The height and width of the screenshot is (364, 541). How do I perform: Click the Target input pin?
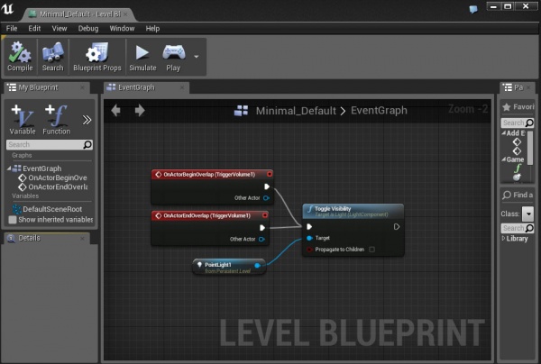coord(309,238)
